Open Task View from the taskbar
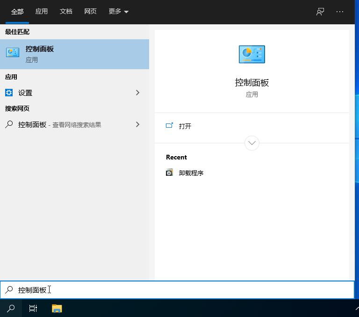 pos(33,308)
